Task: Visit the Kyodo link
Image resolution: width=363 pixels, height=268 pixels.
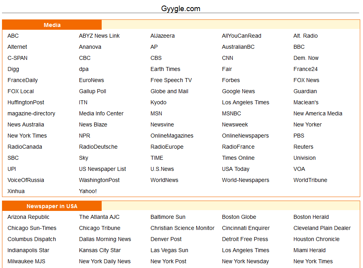Action: tap(158, 102)
